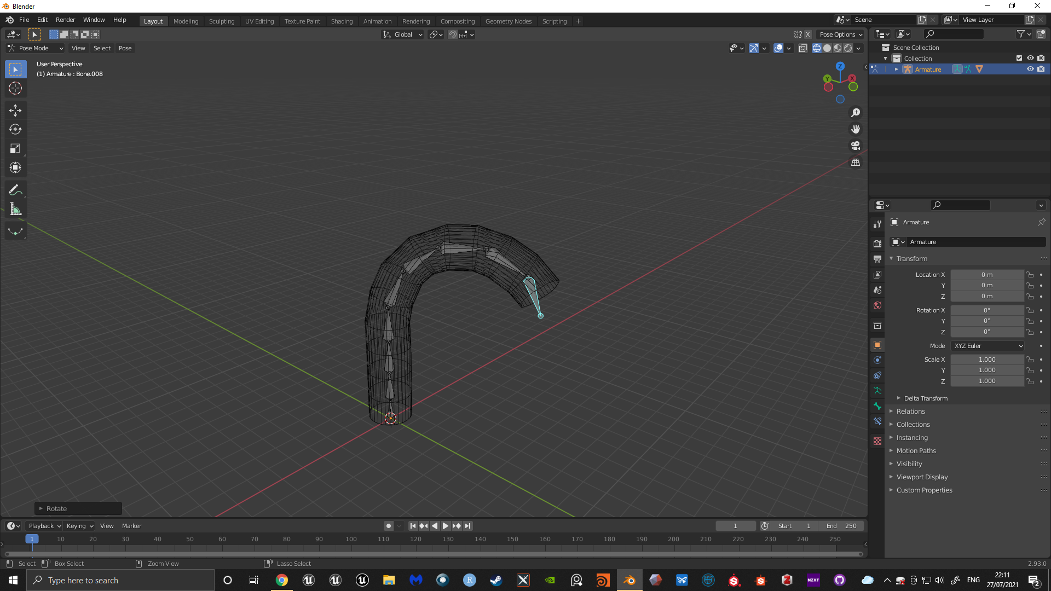Viewport: 1051px width, 591px height.
Task: Open the Physics properties tab
Action: pos(877,360)
